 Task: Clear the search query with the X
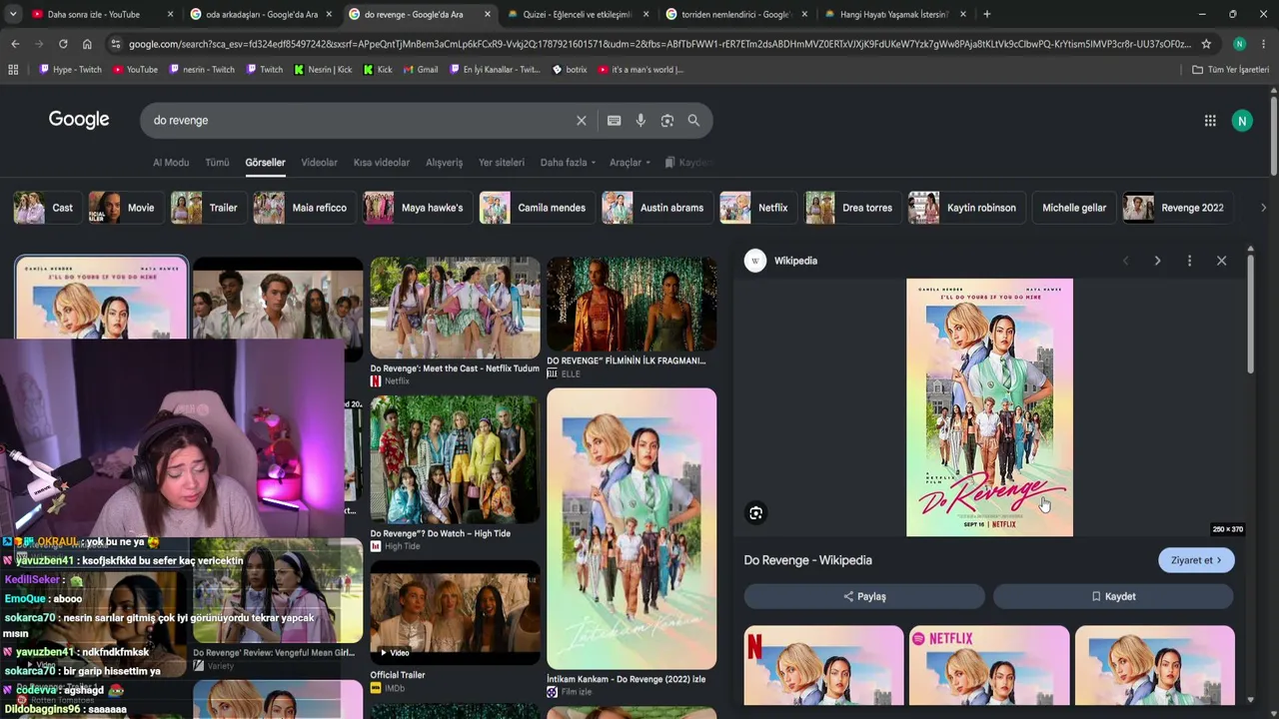pos(581,121)
